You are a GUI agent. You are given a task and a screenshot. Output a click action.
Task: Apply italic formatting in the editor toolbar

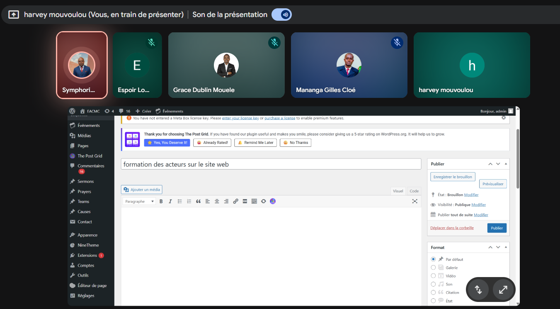pos(170,201)
